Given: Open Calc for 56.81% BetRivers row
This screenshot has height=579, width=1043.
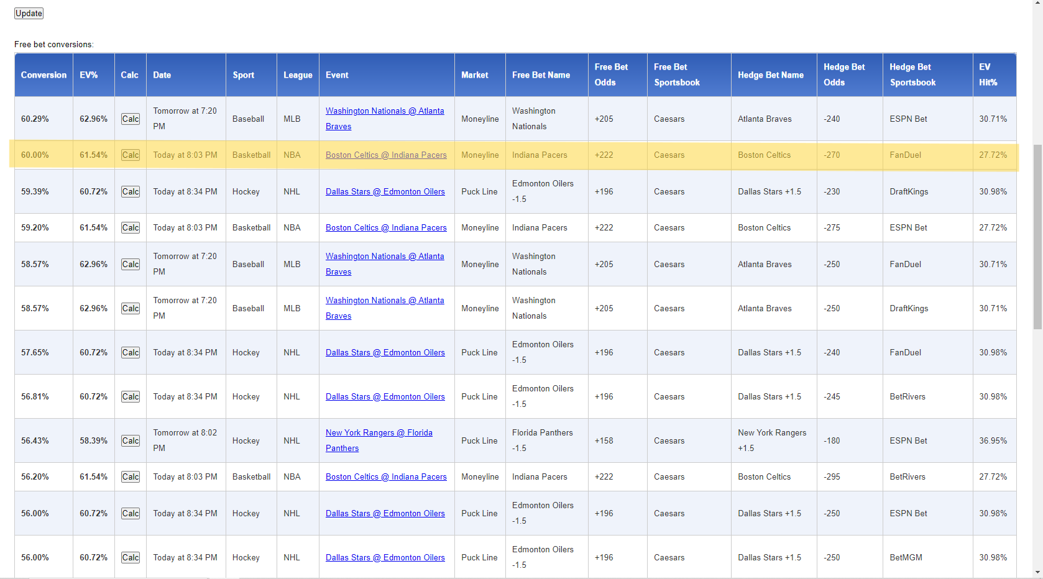Looking at the screenshot, I should [131, 396].
